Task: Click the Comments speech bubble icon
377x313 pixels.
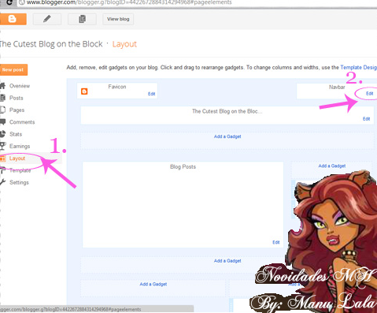Action: (x=2, y=122)
